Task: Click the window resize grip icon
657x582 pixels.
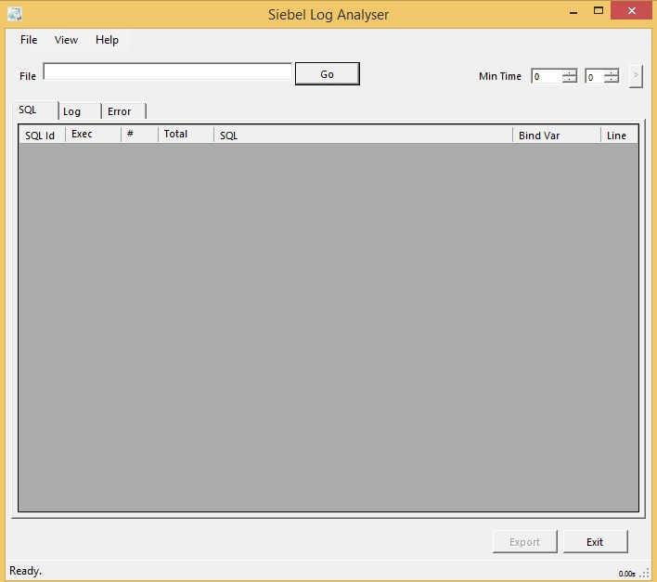Action: click(x=644, y=574)
